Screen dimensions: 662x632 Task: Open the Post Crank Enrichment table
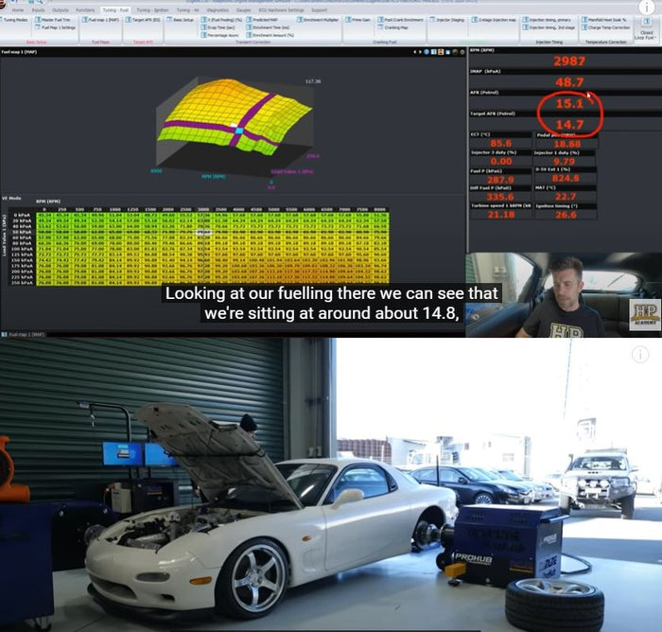coord(400,20)
